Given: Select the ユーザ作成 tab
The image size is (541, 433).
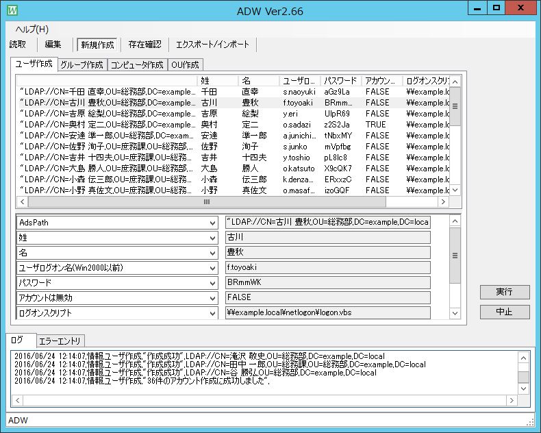Looking at the screenshot, I should [34, 64].
